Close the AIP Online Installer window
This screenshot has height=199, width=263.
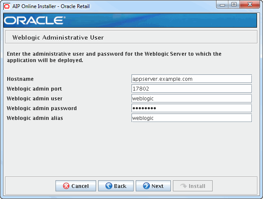coord(250,5)
